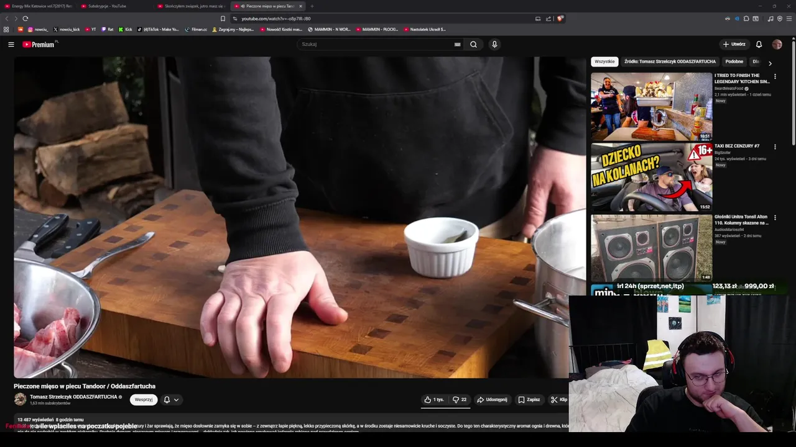This screenshot has height=447, width=796.
Task: Like the video (1 tys.)
Action: pos(434,400)
